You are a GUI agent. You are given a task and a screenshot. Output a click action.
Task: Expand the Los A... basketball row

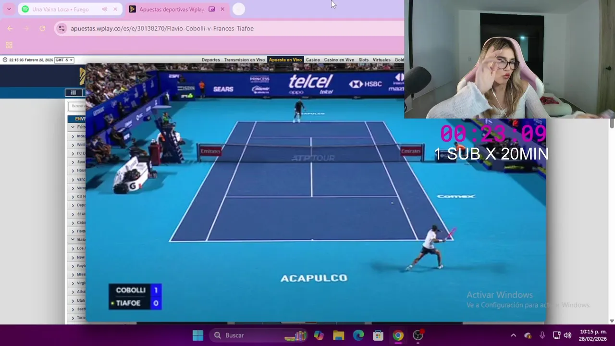click(73, 248)
